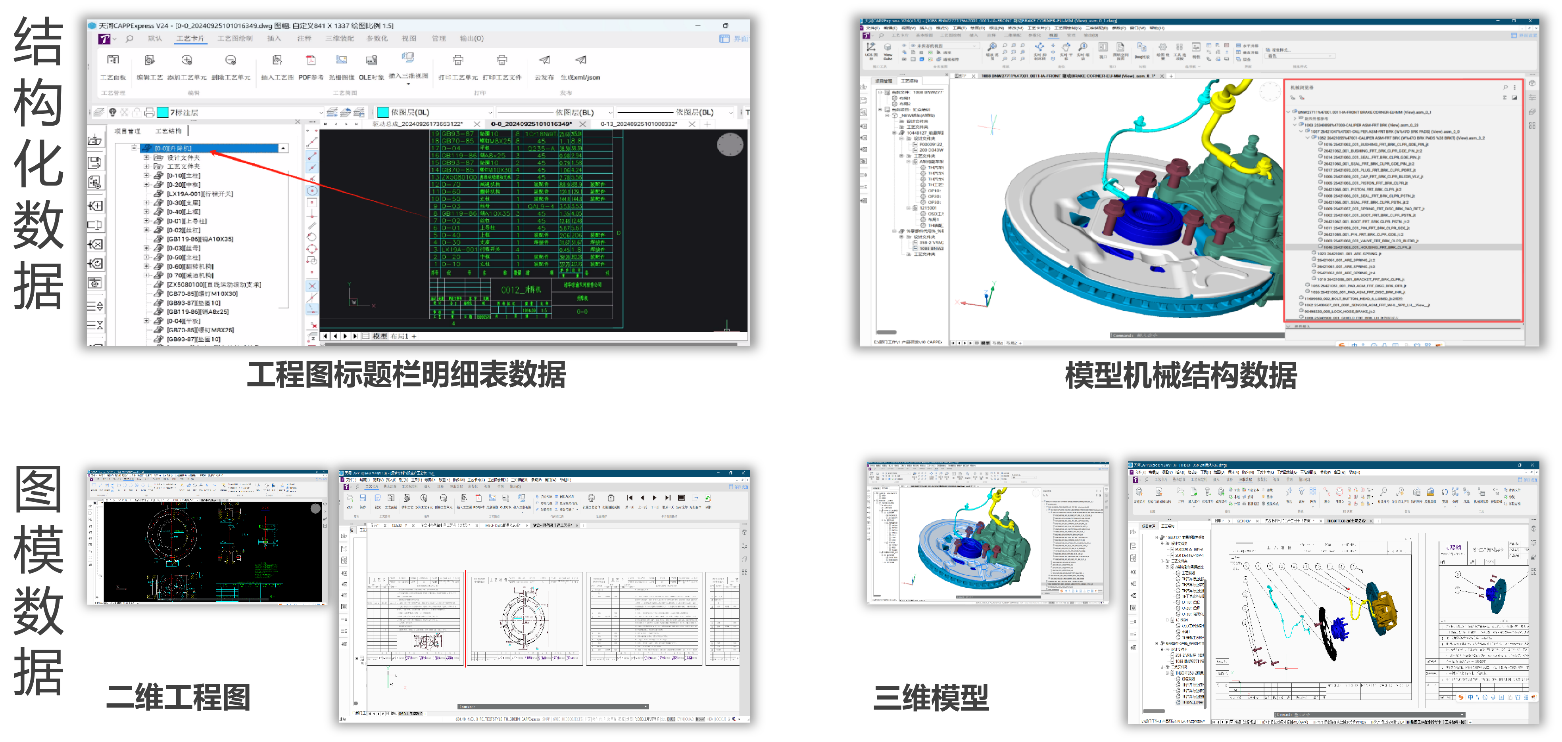This screenshot has width=1562, height=742.
Task: Select [0-60][翻转机构] in the tree
Action: [190, 266]
